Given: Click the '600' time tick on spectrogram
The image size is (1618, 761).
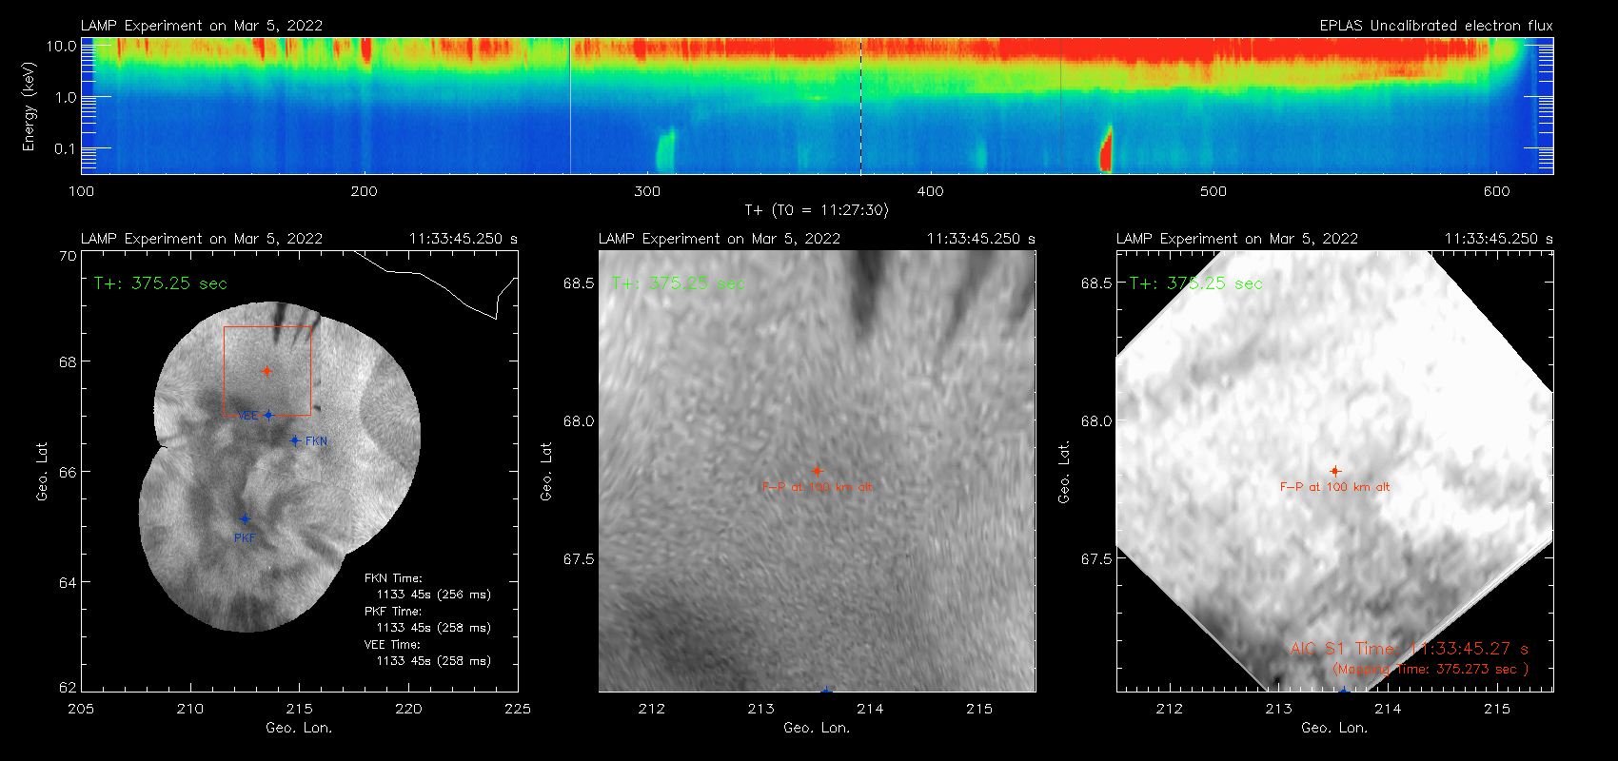Looking at the screenshot, I should (x=1496, y=191).
